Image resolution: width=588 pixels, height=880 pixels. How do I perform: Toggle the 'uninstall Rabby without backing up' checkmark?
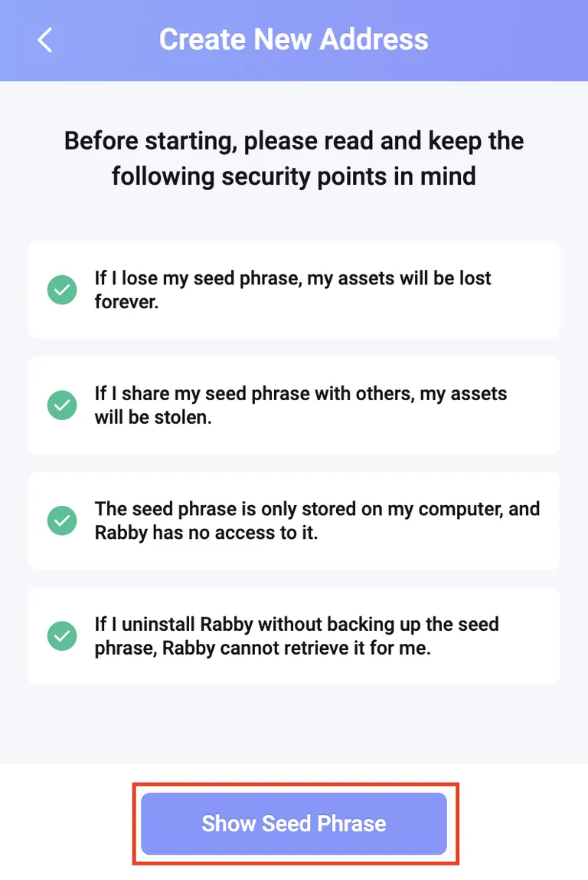point(62,636)
